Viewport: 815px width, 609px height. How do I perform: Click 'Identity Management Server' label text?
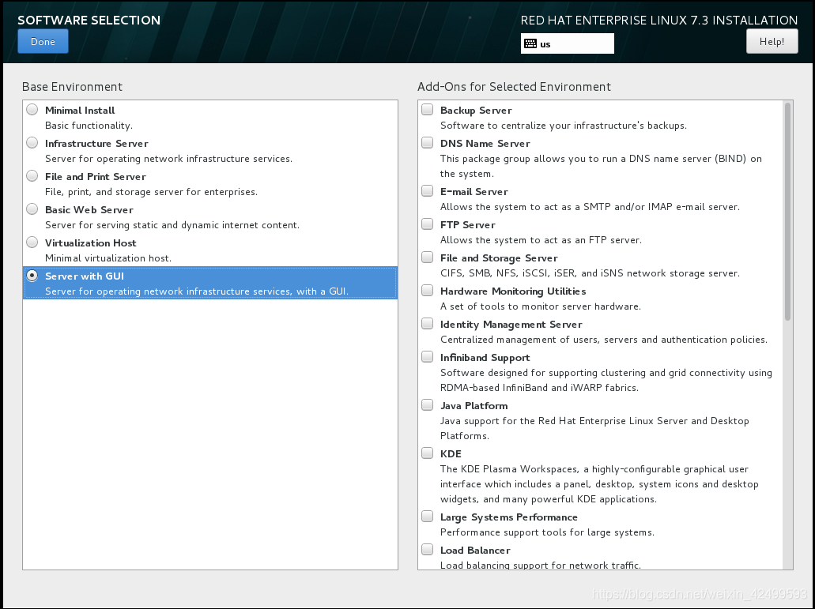pos(511,325)
